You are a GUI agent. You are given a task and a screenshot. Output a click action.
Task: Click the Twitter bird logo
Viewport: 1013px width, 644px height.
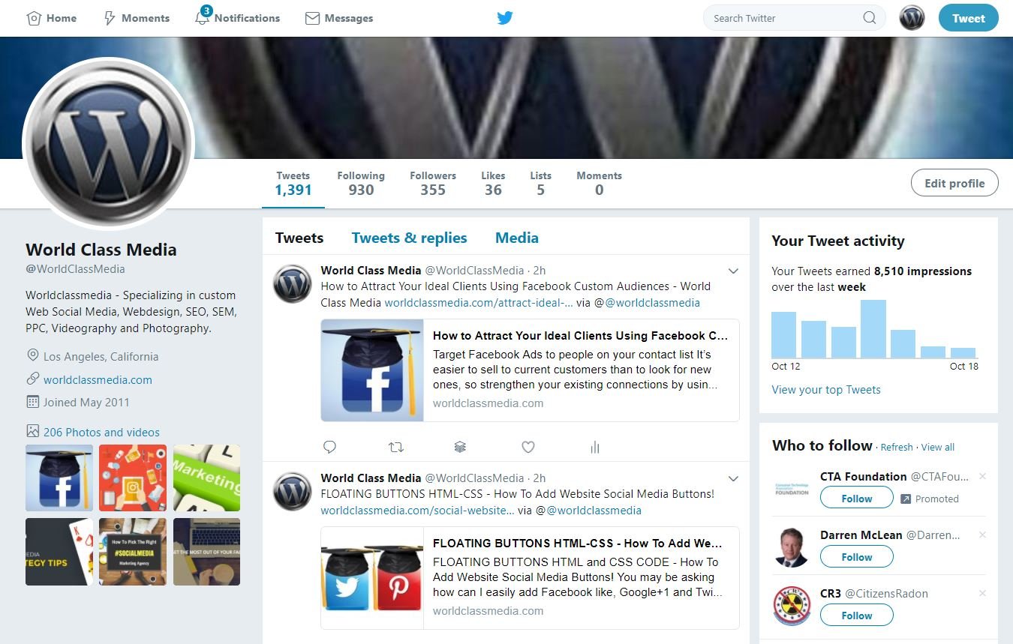(x=505, y=18)
